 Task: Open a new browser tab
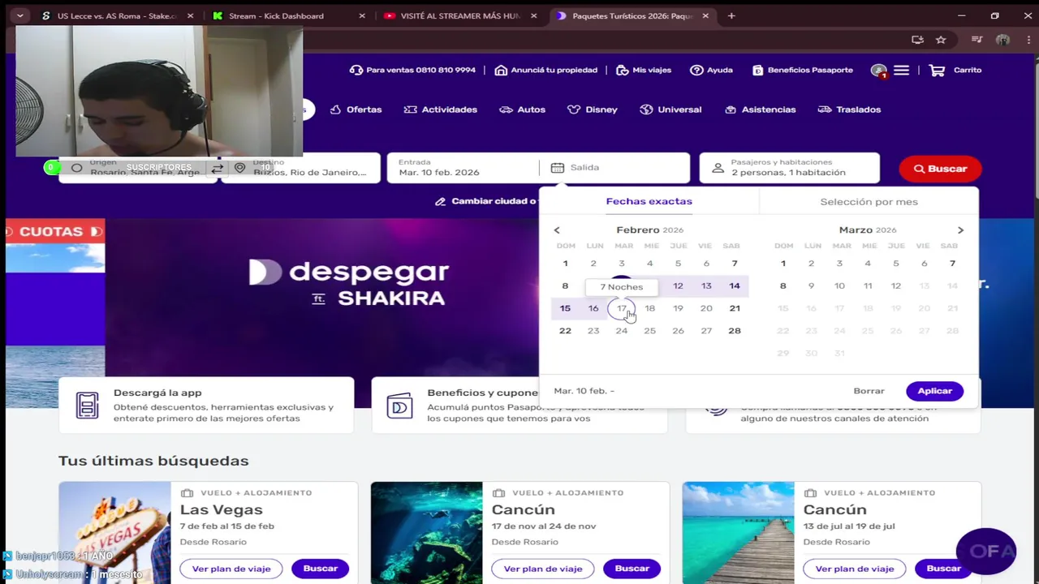click(x=731, y=15)
